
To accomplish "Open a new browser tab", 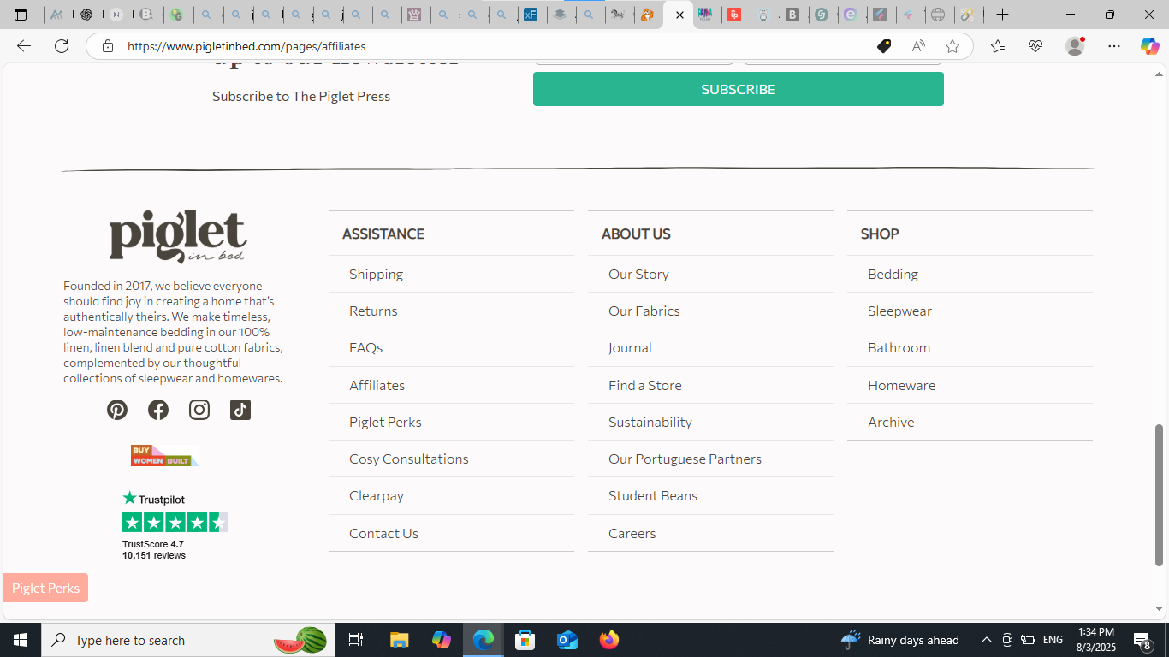I will [1002, 15].
